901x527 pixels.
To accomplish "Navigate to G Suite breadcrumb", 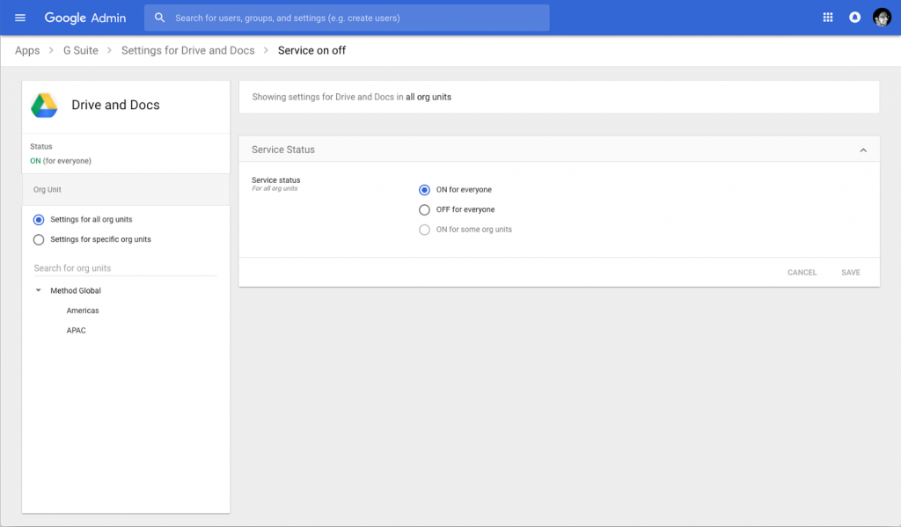I will coord(81,50).
